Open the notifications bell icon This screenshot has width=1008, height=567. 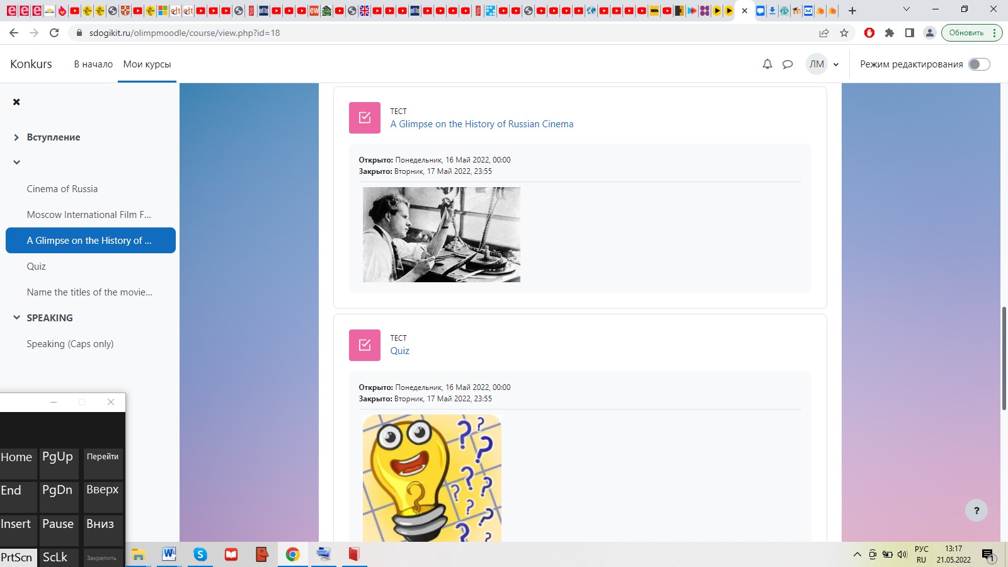point(767,64)
